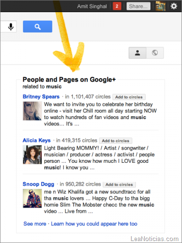Open the red notifications badge showing 2
This screenshot has width=182, height=243.
coord(117,6)
